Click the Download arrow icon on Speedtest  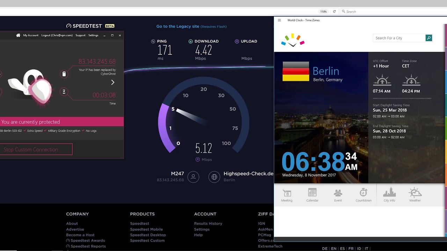190,41
